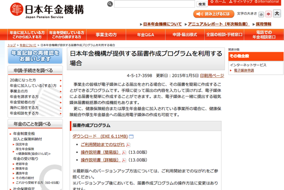This screenshot has height=190, width=284.
Task: Set text size to 中
Action: click(x=268, y=14)
